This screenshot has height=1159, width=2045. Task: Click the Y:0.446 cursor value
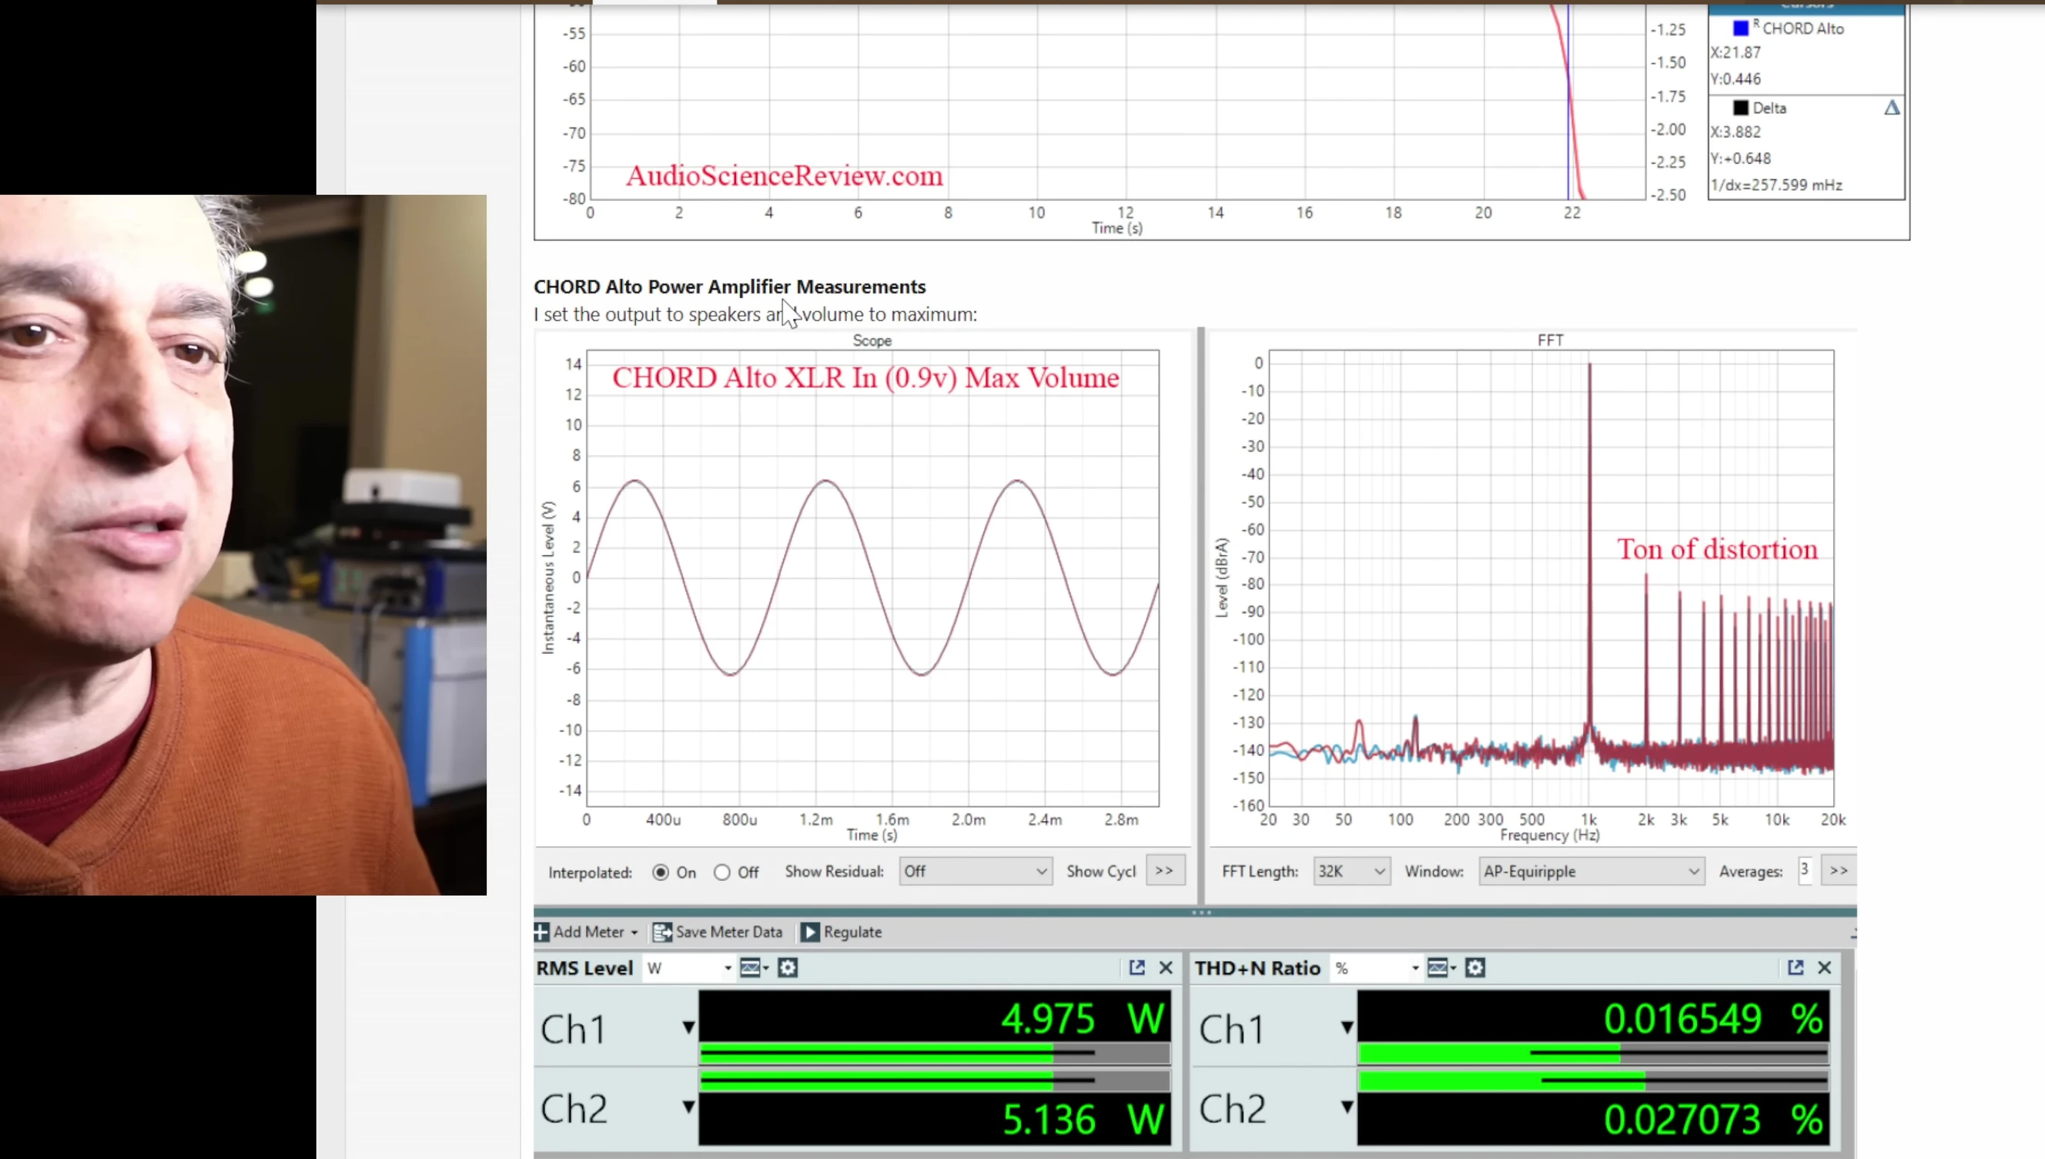pyautogui.click(x=1735, y=79)
